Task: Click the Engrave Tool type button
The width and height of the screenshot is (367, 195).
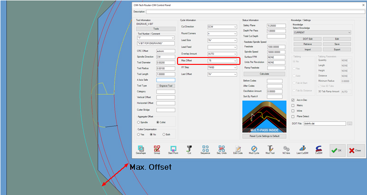Action: click(x=166, y=86)
